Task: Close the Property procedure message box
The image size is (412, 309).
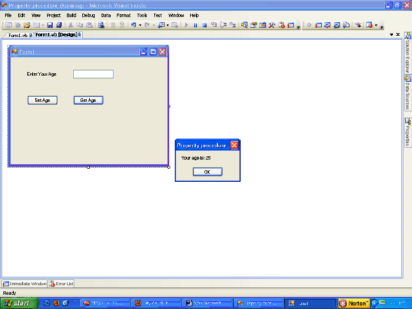Action: tap(234, 145)
